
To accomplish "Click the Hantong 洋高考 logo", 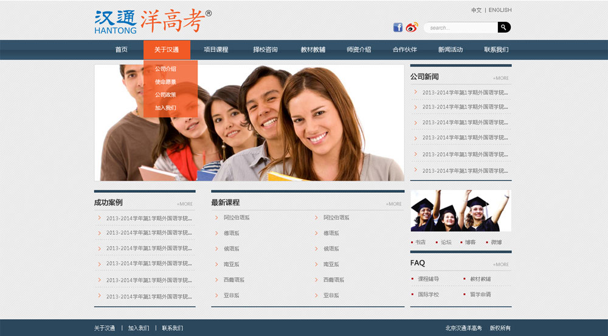I will click(153, 22).
